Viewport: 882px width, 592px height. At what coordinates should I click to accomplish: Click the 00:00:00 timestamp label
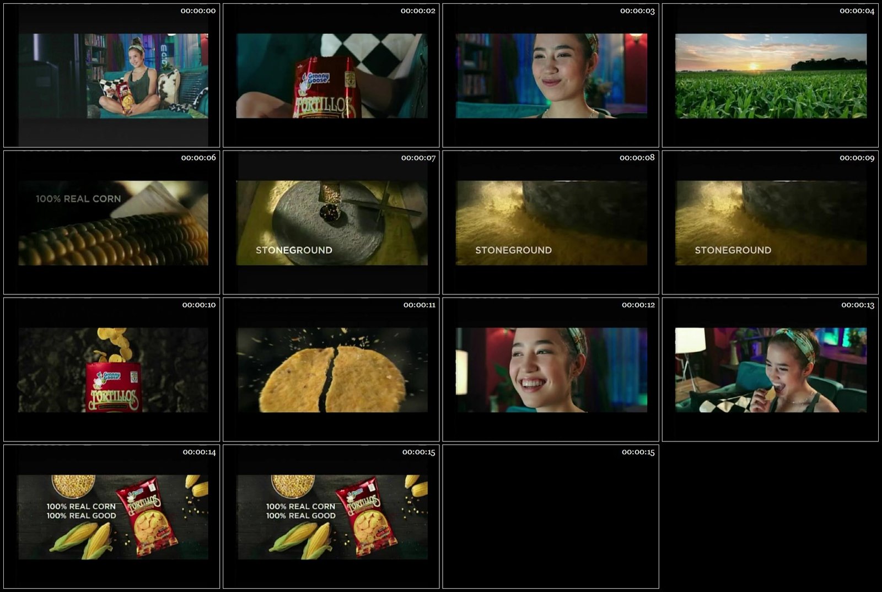tap(198, 10)
